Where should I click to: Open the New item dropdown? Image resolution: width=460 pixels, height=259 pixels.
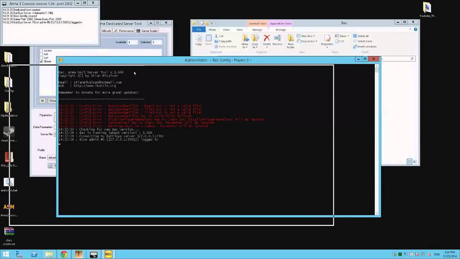pos(306,36)
